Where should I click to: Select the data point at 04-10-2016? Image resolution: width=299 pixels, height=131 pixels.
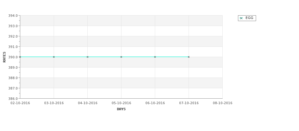(87, 57)
